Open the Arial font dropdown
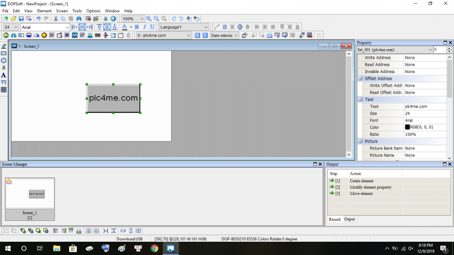Image resolution: width=454 pixels, height=255 pixels. (x=67, y=27)
